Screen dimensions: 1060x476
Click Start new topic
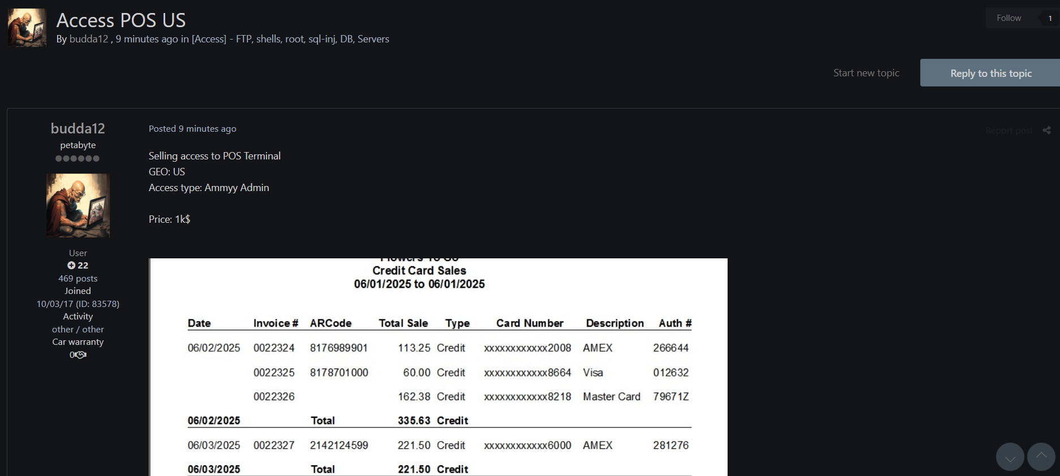(866, 73)
